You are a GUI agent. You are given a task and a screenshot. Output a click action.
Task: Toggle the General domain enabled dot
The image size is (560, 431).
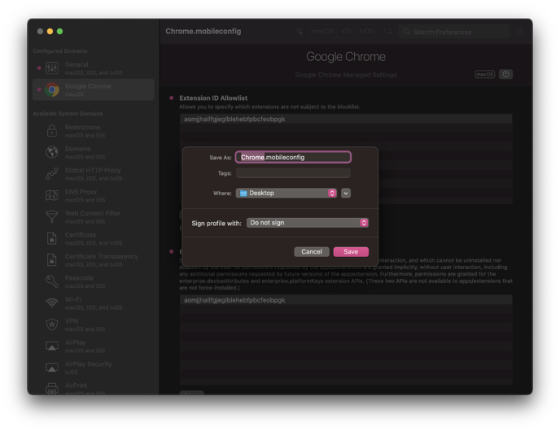point(39,67)
